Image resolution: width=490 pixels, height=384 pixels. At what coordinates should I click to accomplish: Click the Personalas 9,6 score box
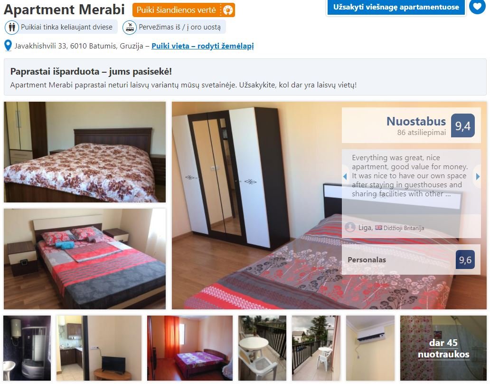(x=411, y=259)
